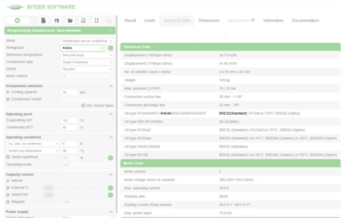The image size is (342, 218).
Task: Click the export page icon in toolbar
Action: pyautogui.click(x=83, y=20)
